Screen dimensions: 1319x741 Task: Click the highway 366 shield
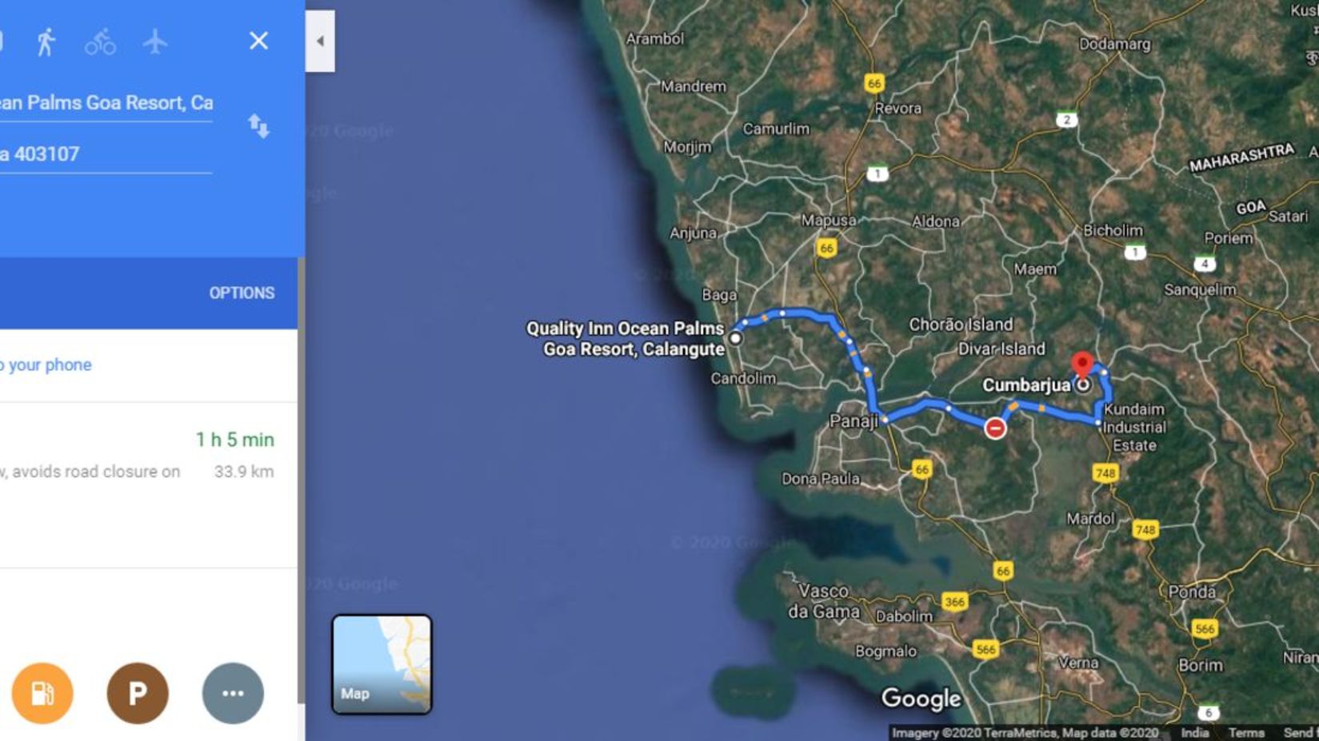[954, 602]
